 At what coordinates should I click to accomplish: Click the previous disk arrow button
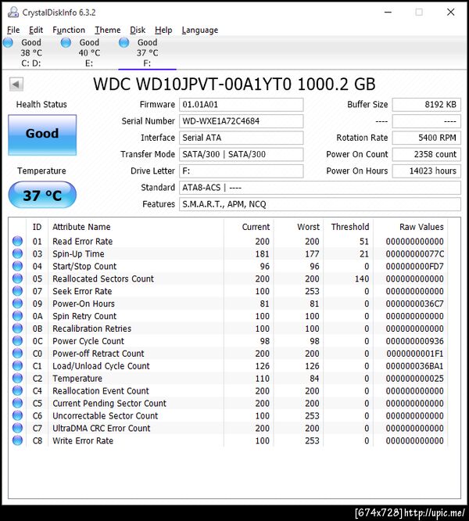(x=16, y=84)
